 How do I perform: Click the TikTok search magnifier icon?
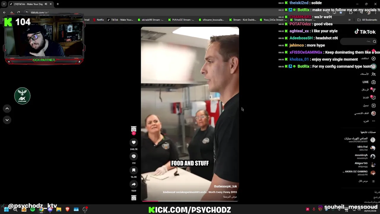(374, 42)
